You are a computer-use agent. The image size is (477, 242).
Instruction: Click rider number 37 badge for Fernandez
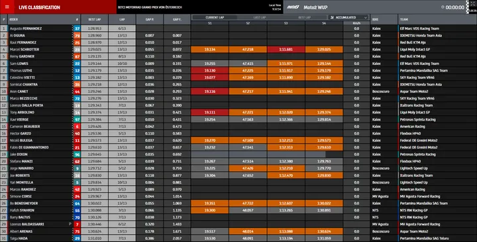click(x=77, y=29)
